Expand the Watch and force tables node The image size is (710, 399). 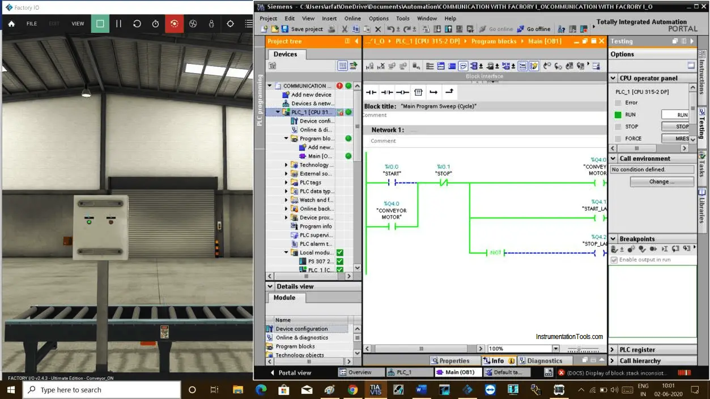tap(286, 200)
